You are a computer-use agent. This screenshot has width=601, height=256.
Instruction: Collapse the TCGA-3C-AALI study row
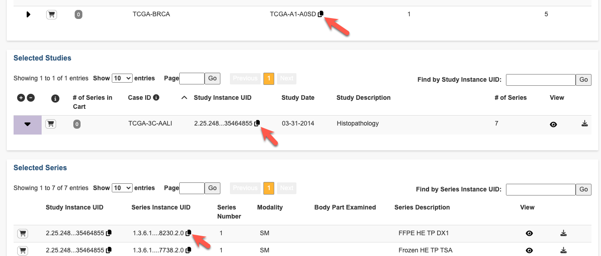click(28, 125)
